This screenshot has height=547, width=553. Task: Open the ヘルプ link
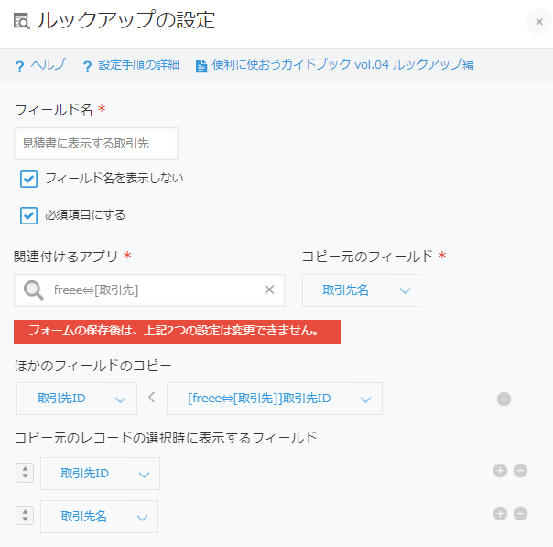(48, 64)
